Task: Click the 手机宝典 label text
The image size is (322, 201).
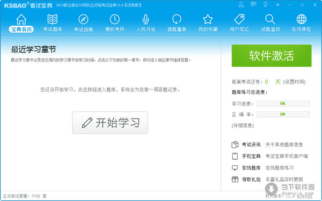Action: (x=251, y=157)
